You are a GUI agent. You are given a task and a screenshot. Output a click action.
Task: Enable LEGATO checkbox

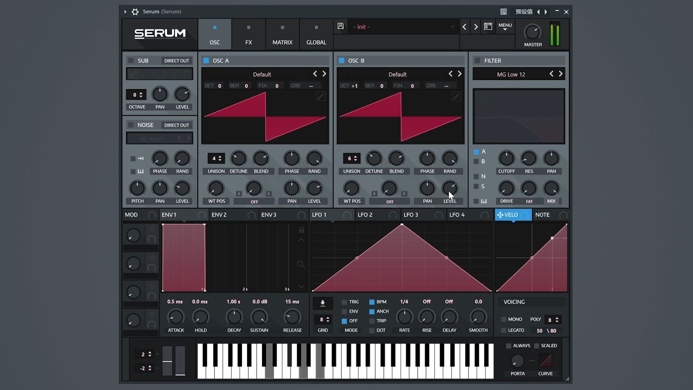click(504, 330)
